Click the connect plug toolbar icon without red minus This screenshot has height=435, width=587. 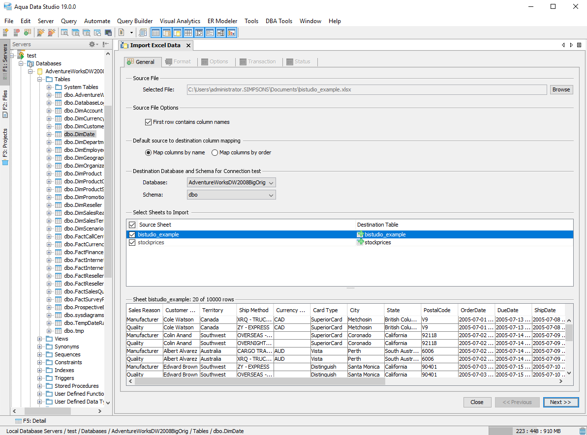point(40,32)
